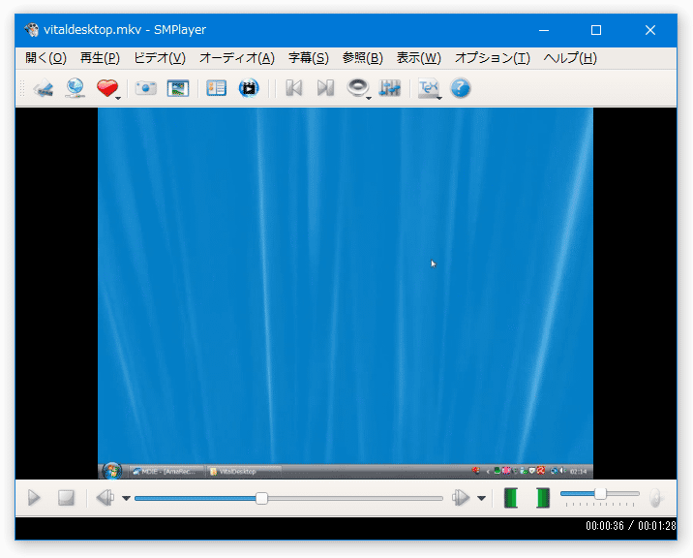Open the 参照(B) menu

[x=362, y=58]
